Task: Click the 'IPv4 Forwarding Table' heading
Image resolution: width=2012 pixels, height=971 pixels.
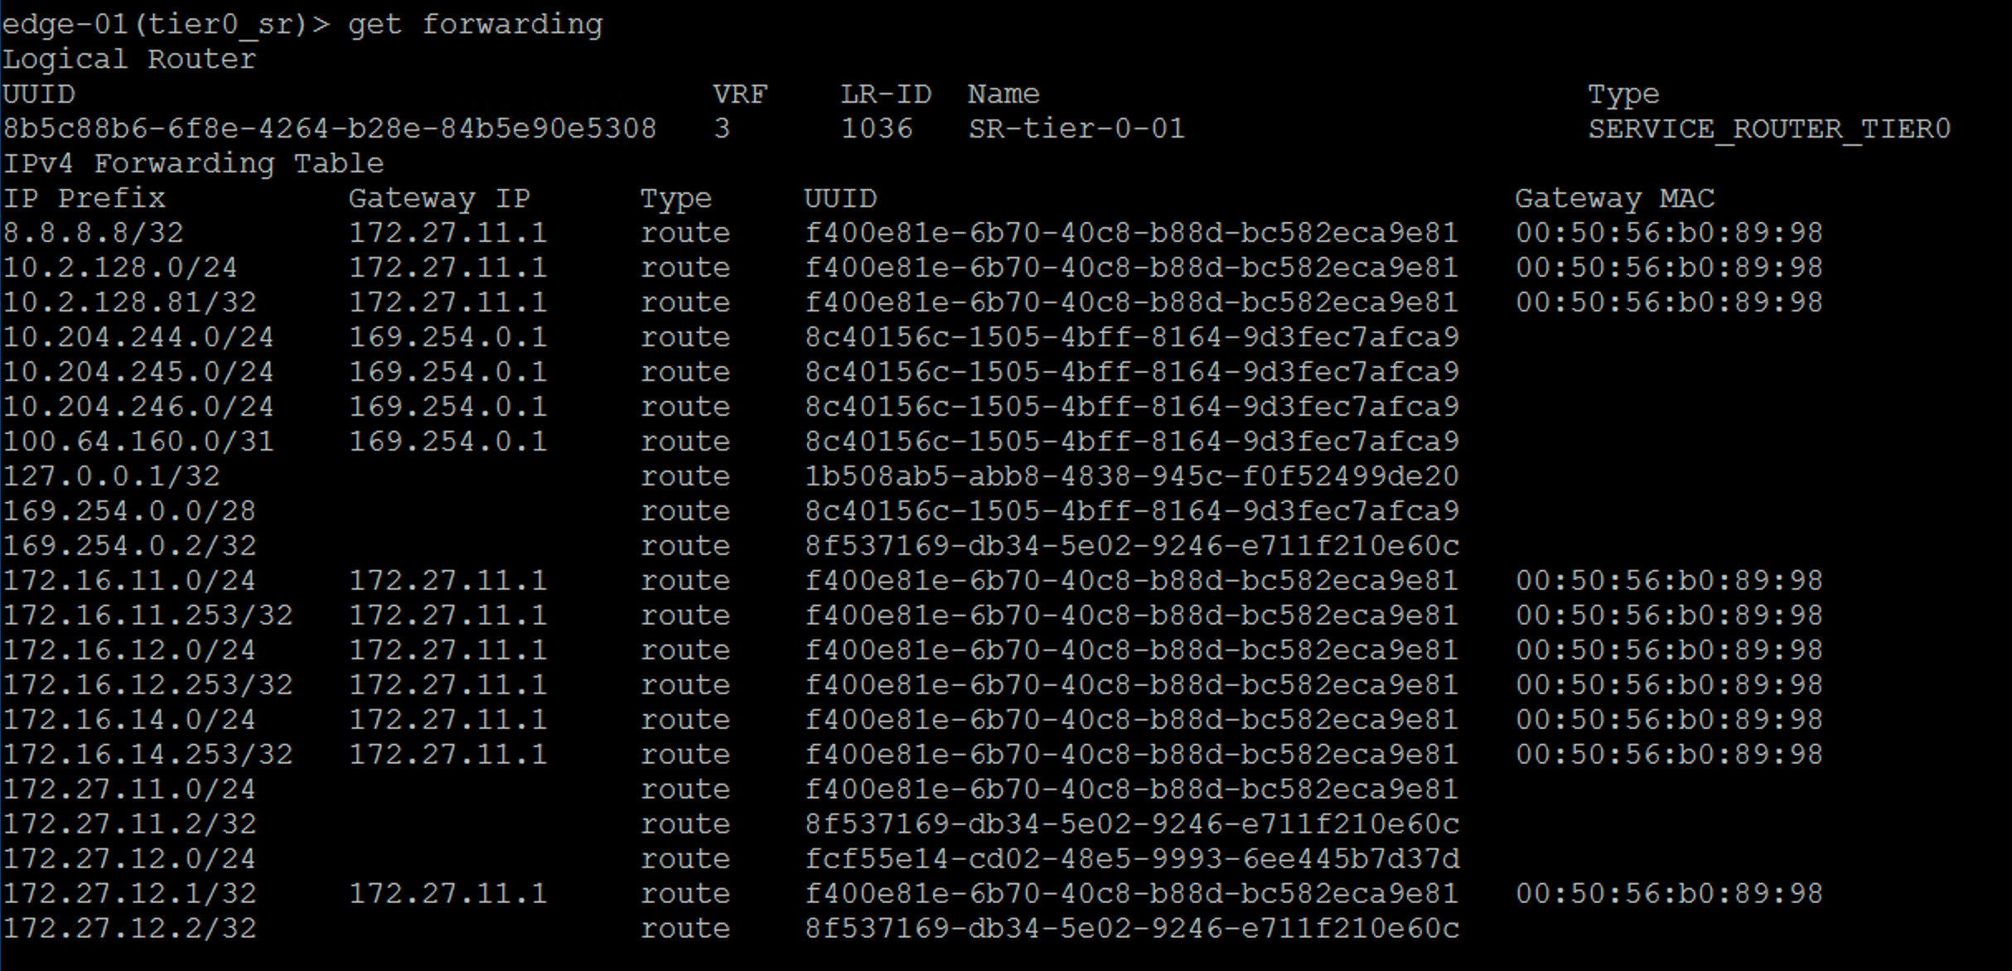Action: pyautogui.click(x=193, y=164)
